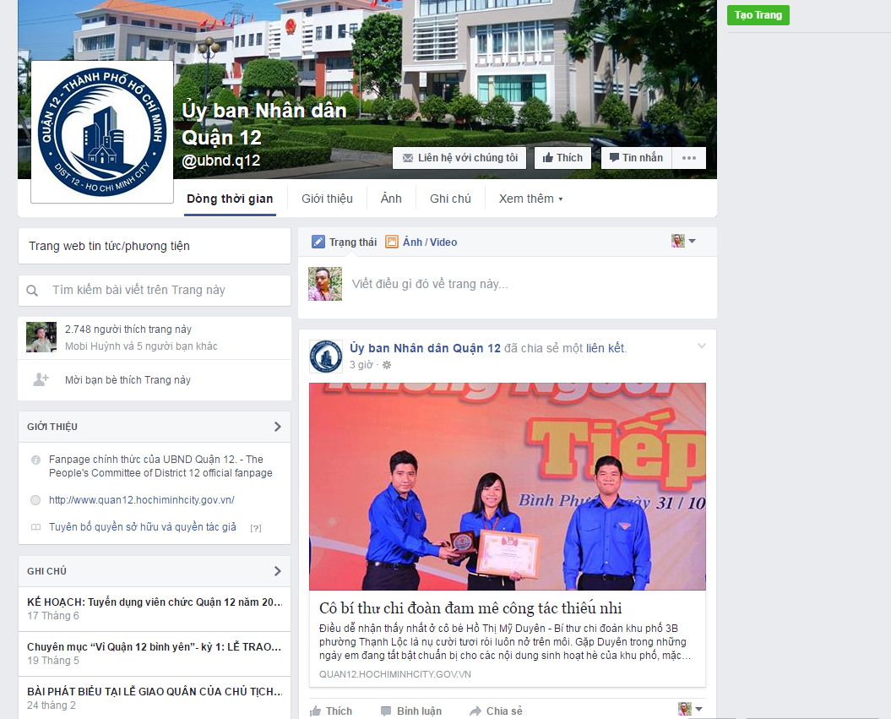
Task: Click the green Tạo Trang button
Action: click(x=758, y=15)
